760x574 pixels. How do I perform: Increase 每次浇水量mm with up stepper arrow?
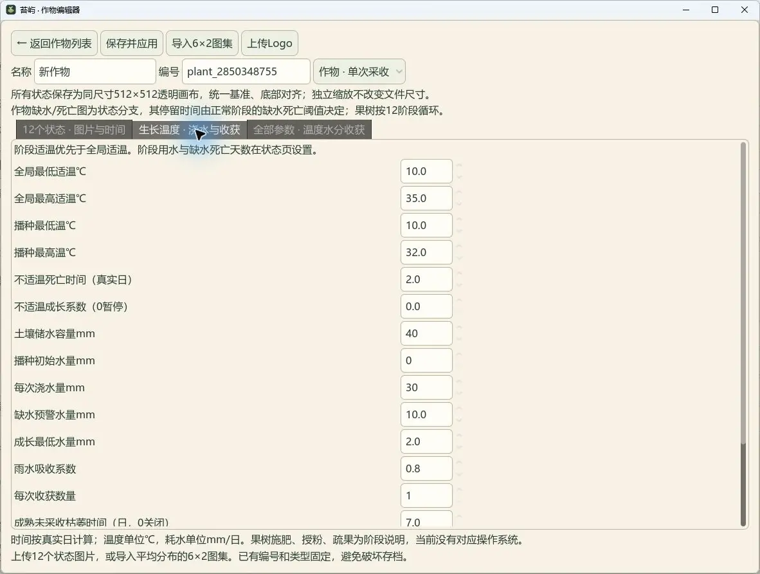coord(459,382)
